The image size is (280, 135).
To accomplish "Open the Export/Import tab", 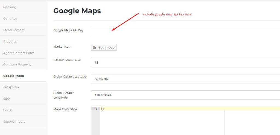I will pos(23,122).
